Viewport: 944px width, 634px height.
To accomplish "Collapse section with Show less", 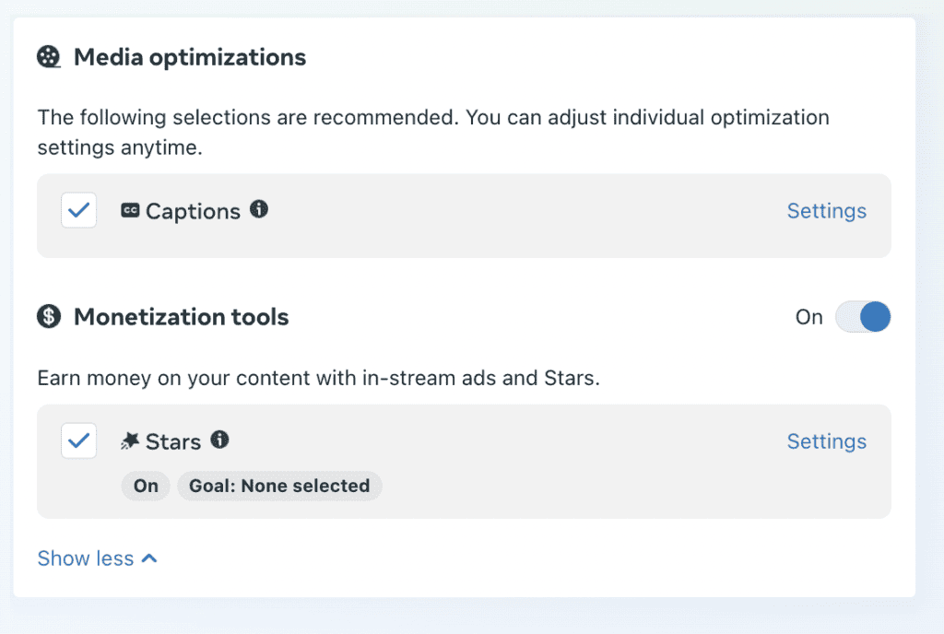I will tap(98, 558).
